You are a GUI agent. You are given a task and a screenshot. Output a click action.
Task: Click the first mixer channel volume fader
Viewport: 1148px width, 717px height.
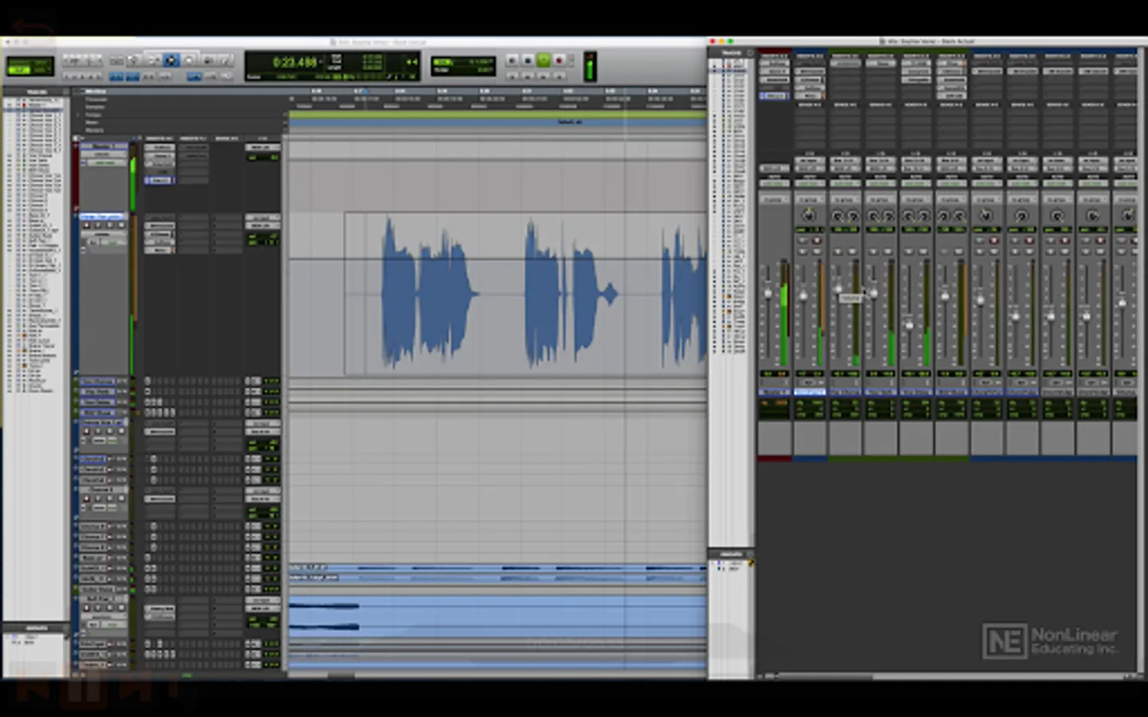769,293
